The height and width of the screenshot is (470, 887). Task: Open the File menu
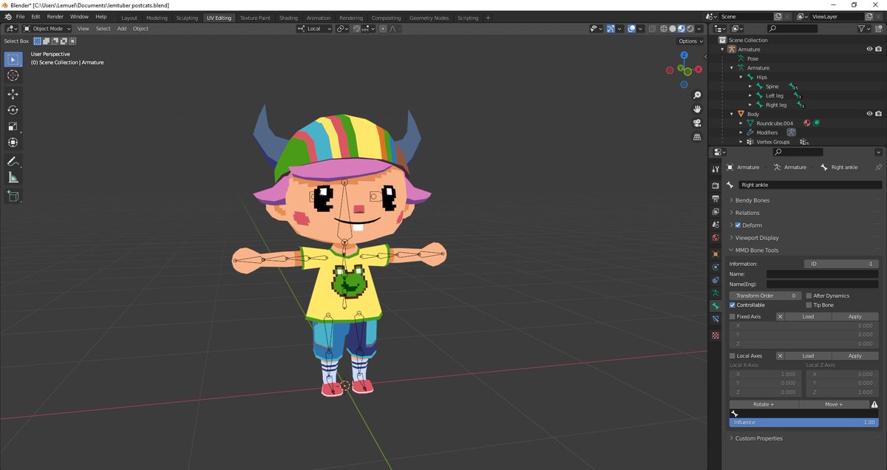tap(19, 16)
